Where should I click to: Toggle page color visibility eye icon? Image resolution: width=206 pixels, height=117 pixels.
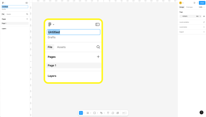204,16
